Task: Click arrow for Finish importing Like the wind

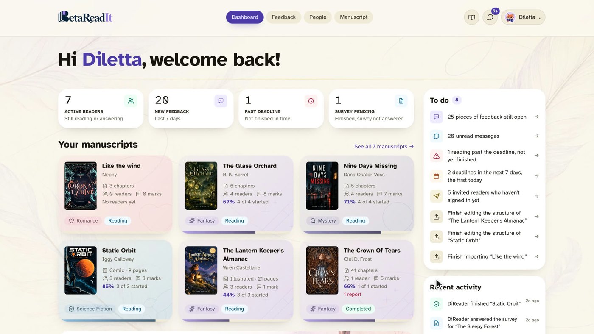Action: coord(536,256)
